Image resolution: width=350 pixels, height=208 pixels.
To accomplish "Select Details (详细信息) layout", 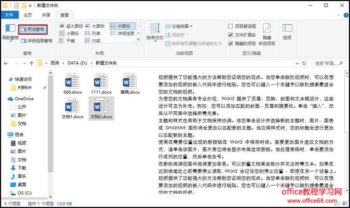I will pyautogui.click(x=122, y=33).
